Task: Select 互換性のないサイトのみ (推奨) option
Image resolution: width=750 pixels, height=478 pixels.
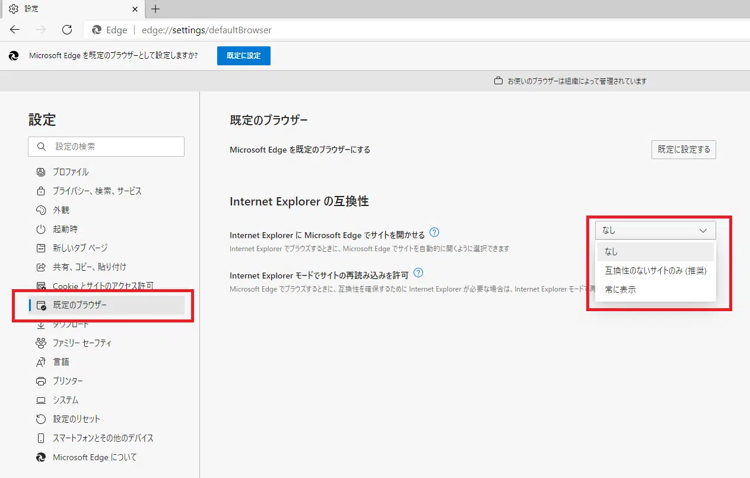Action: 655,271
